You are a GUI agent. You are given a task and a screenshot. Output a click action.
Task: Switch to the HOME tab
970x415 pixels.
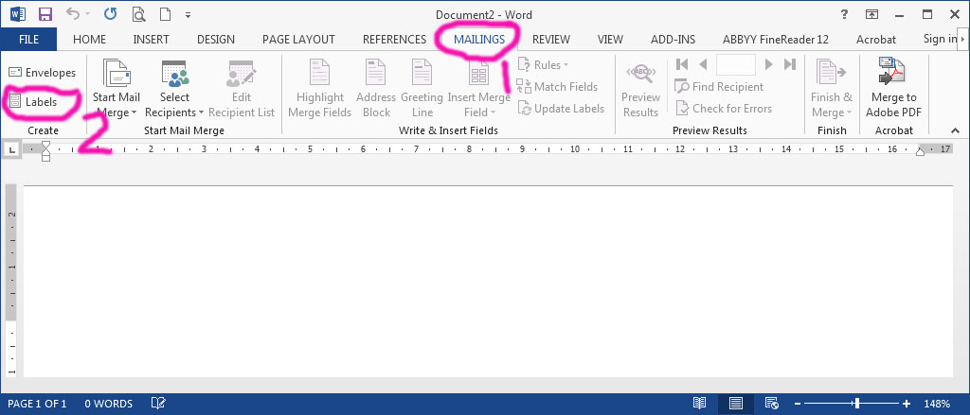click(x=89, y=39)
